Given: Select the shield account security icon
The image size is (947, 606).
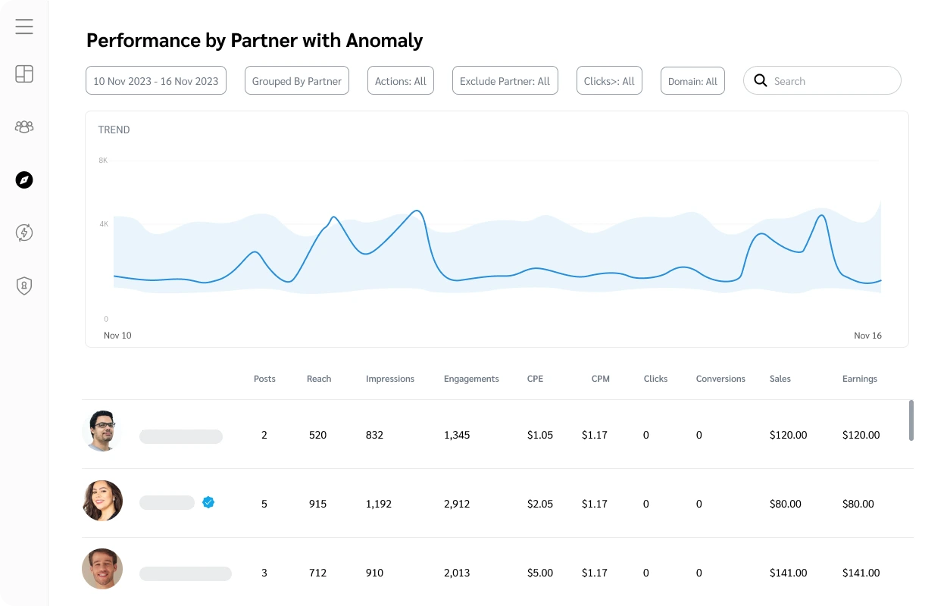Looking at the screenshot, I should [23, 286].
